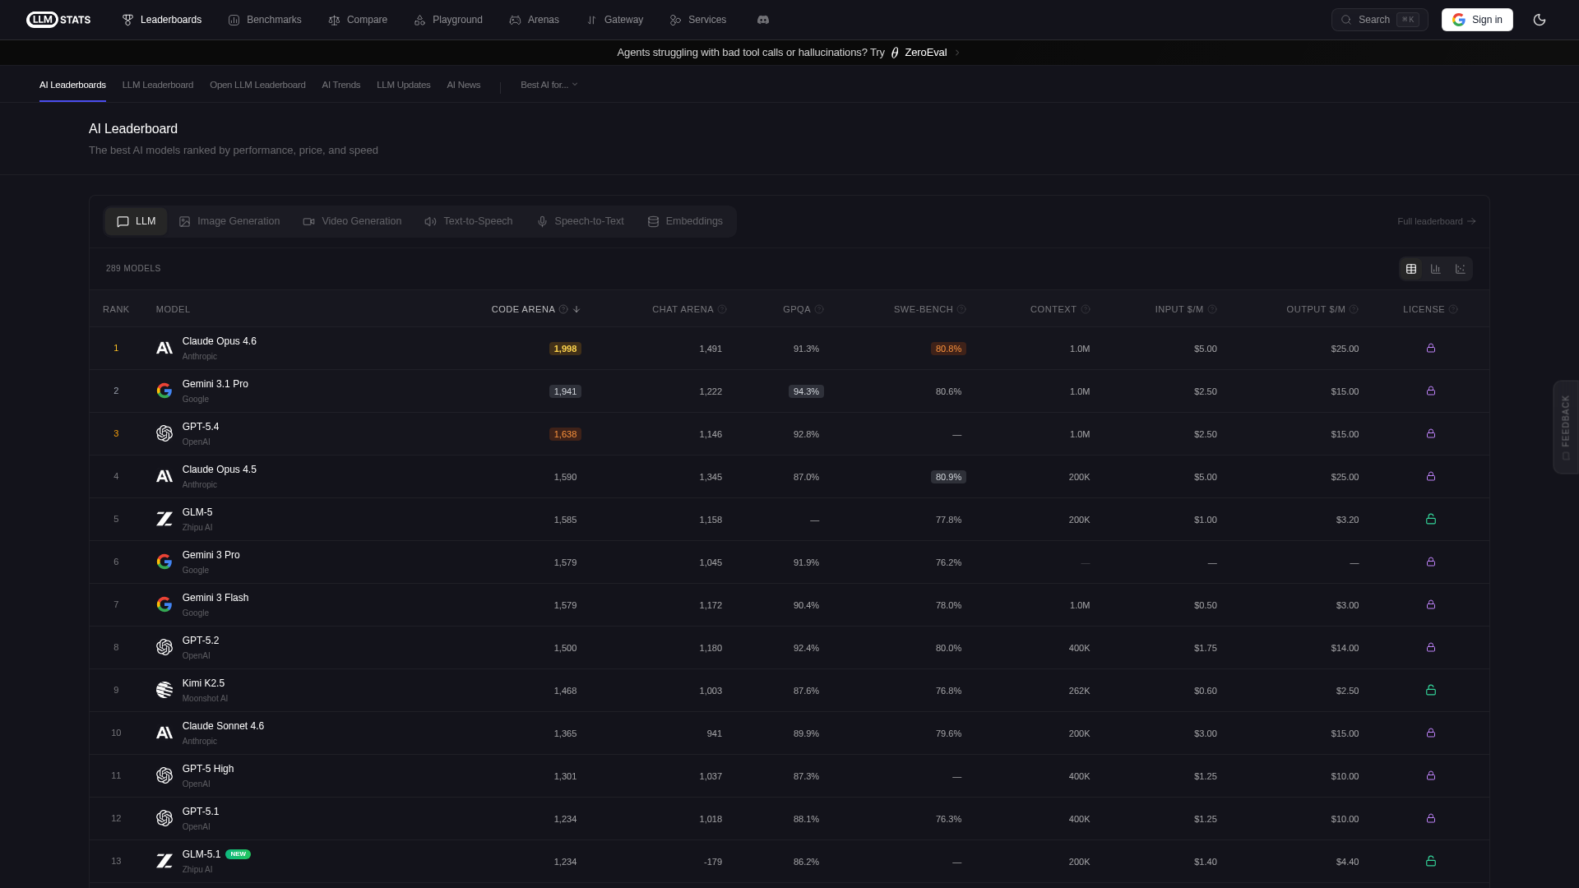Switch to bar chart view icon
This screenshot has height=888, width=1579.
(x=1436, y=269)
